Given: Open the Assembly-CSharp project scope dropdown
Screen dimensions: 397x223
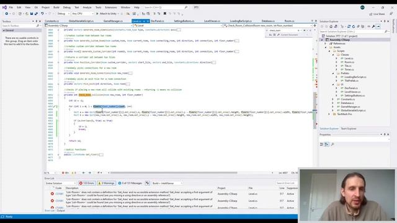Looking at the screenshot, I should (x=88, y=25).
